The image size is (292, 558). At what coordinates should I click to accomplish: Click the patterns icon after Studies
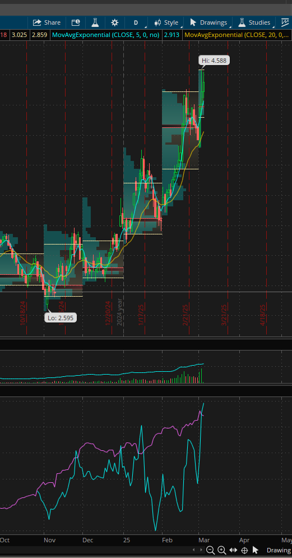[x=285, y=22]
